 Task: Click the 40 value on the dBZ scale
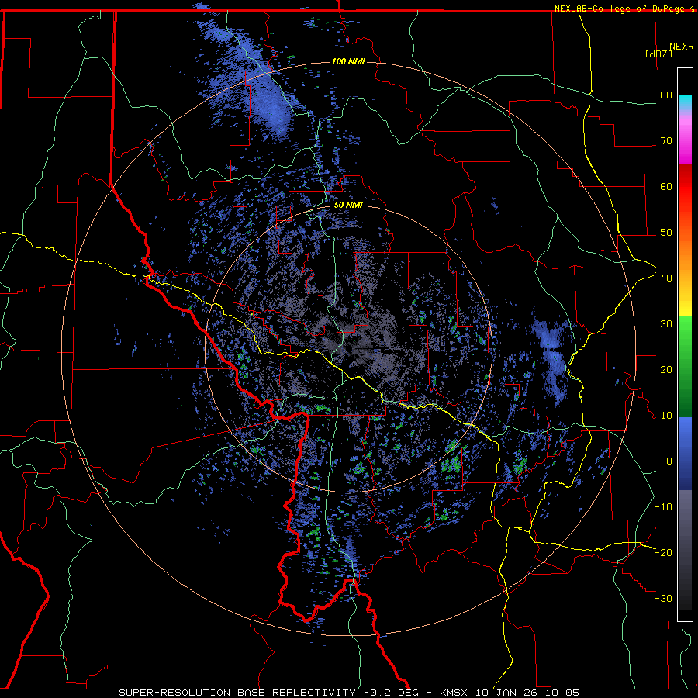pyautogui.click(x=666, y=278)
